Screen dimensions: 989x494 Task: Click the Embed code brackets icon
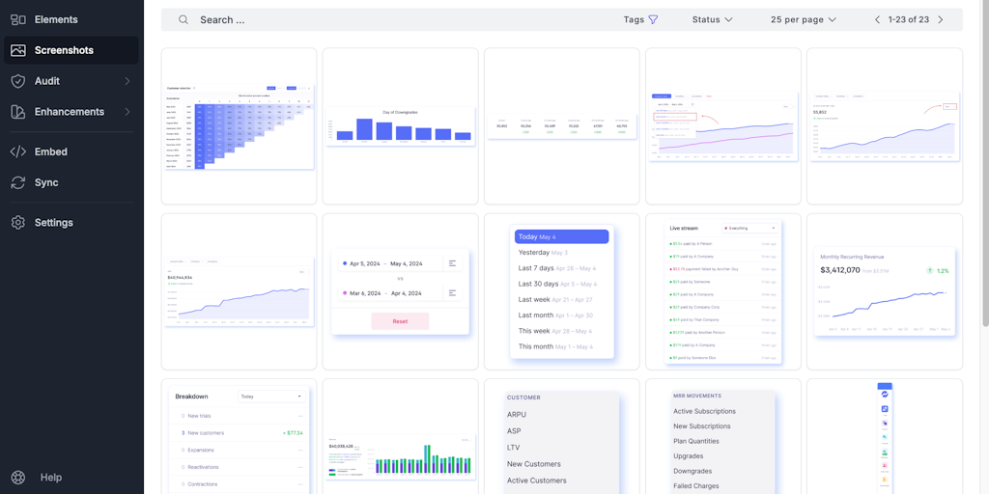(17, 151)
